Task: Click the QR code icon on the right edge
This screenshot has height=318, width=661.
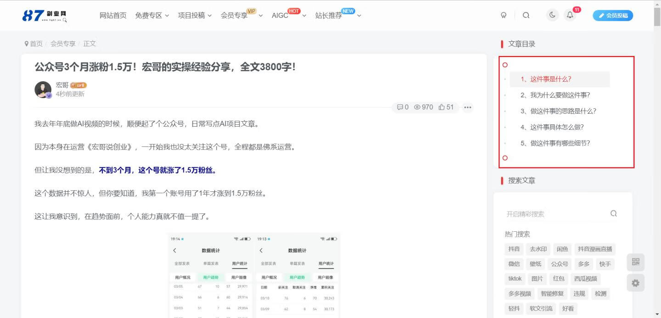Action: coord(636,262)
